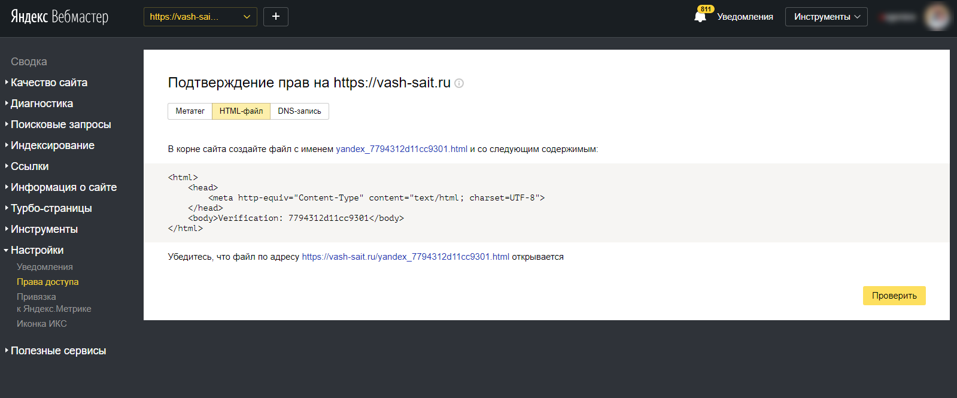Switch to the DNS-запись tab
Viewport: 957px width, 398px height.
[x=299, y=111]
